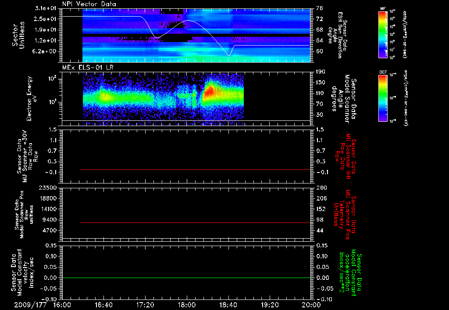Click the "17:20" time tick label

pos(145,305)
